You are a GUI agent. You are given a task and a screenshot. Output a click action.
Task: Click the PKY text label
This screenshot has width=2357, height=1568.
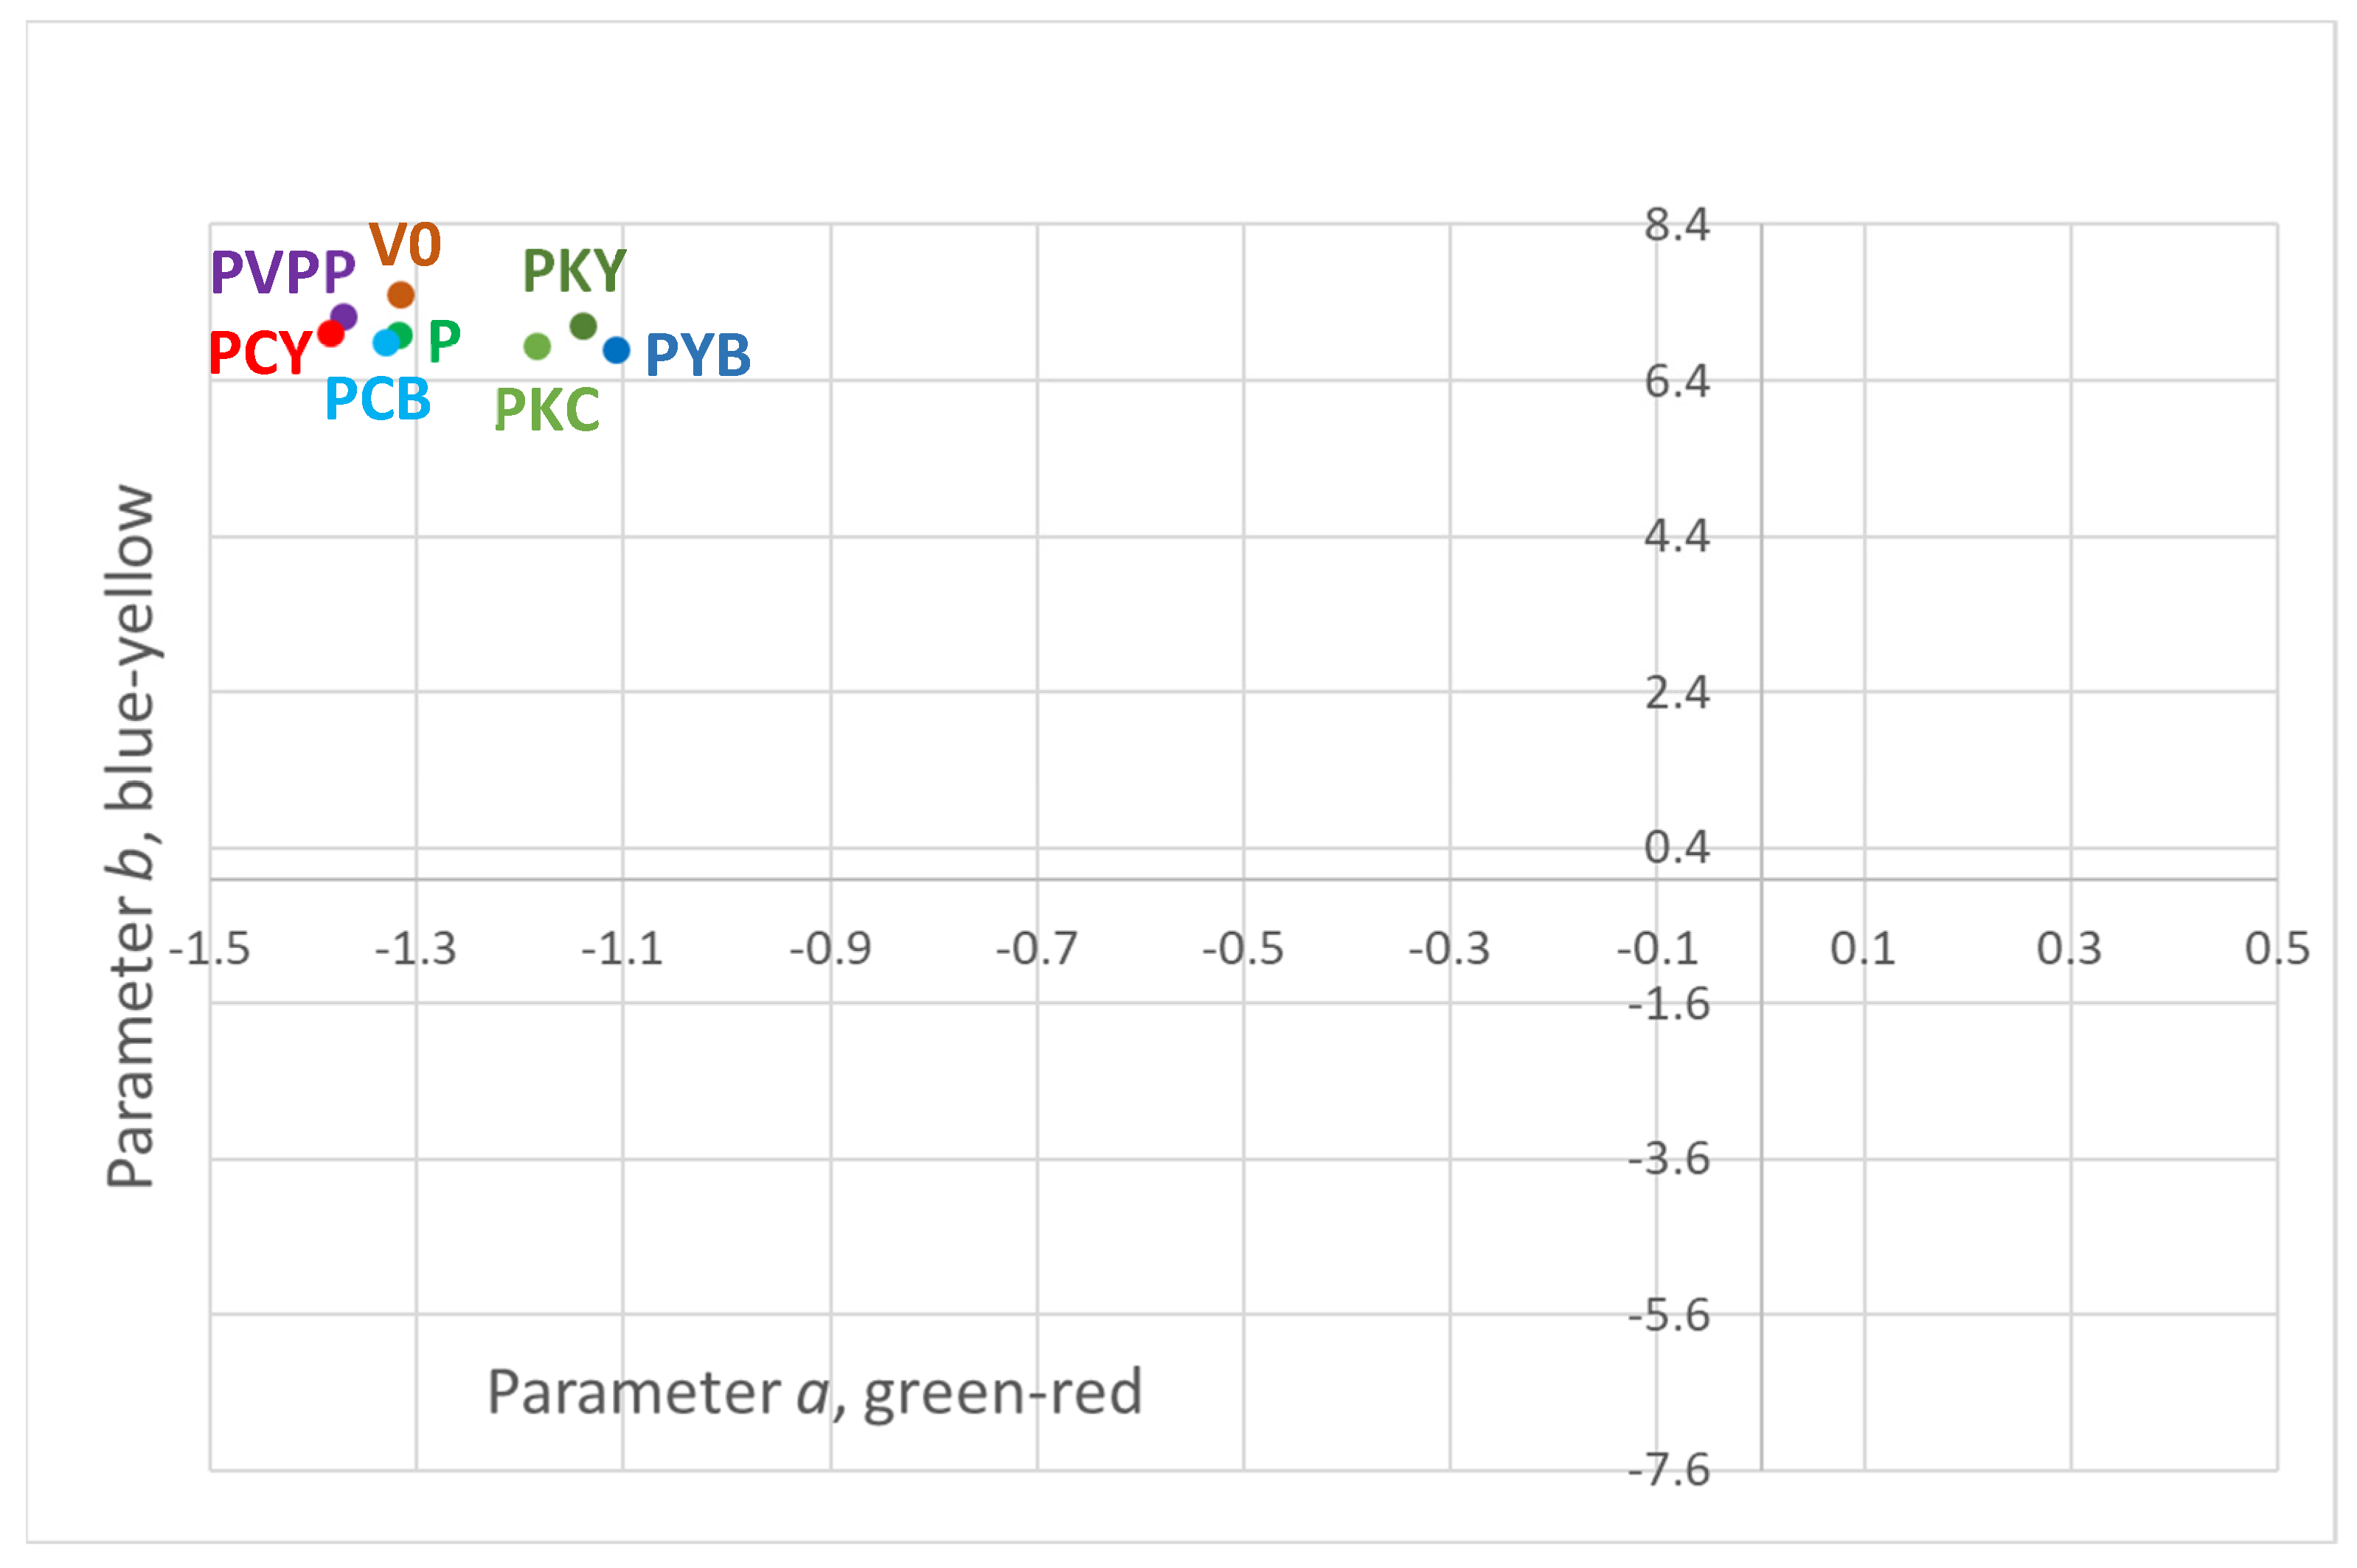click(x=575, y=271)
